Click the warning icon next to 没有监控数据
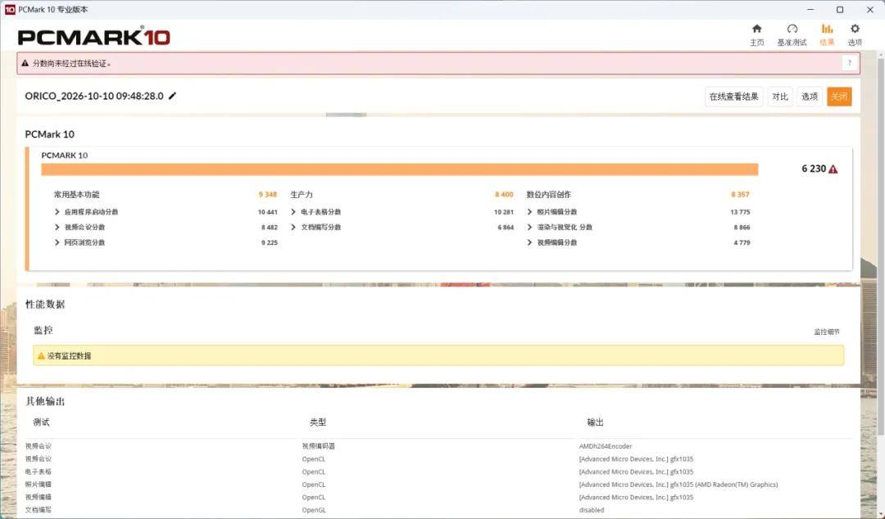Image resolution: width=885 pixels, height=519 pixels. 41,356
